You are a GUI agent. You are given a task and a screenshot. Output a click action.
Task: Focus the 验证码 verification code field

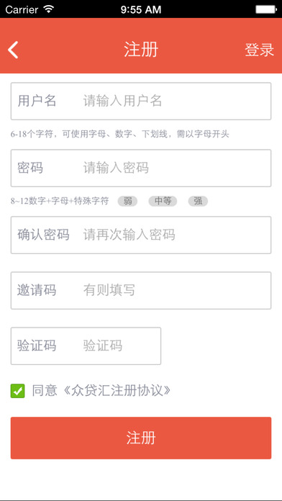pos(86,346)
